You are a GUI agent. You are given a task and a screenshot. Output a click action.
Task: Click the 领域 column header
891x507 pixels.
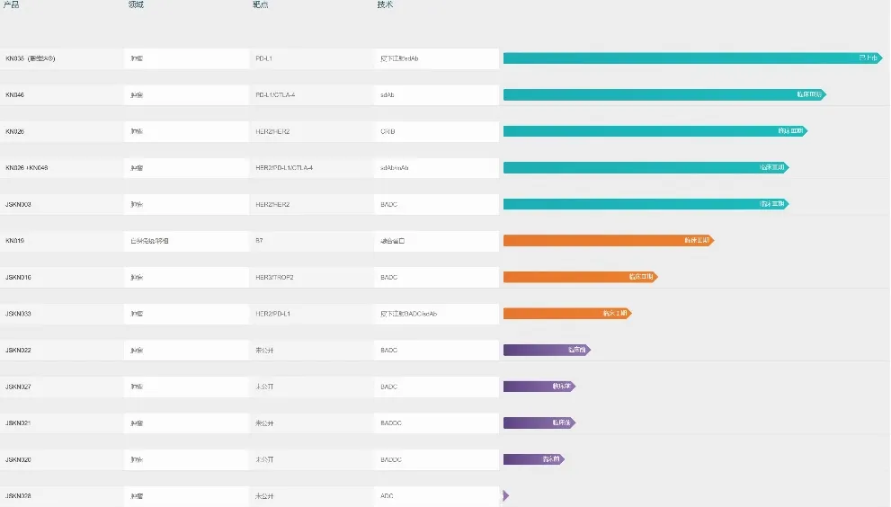[136, 5]
